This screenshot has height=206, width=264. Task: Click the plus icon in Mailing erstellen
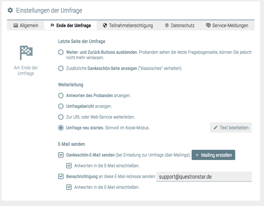pyautogui.click(x=197, y=155)
